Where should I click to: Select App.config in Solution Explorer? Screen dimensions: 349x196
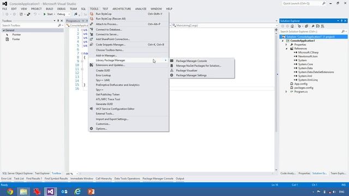pos(300,84)
